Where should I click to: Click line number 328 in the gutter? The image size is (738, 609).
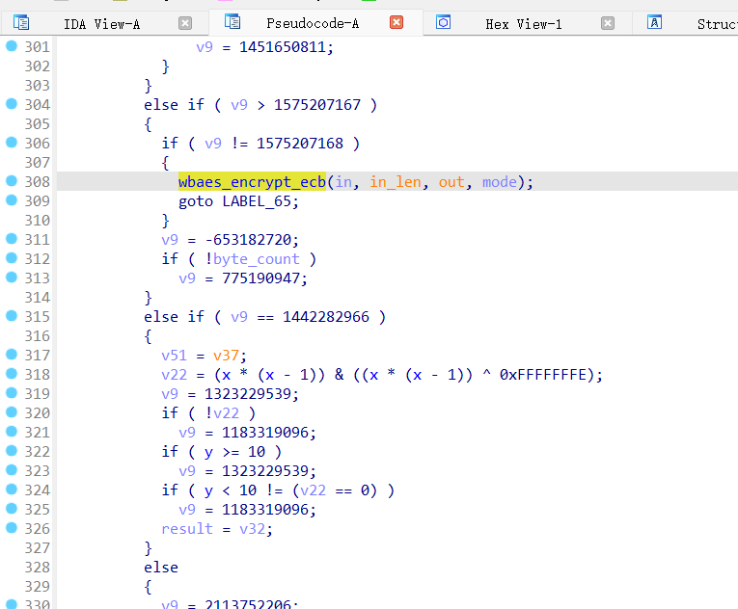tap(38, 568)
